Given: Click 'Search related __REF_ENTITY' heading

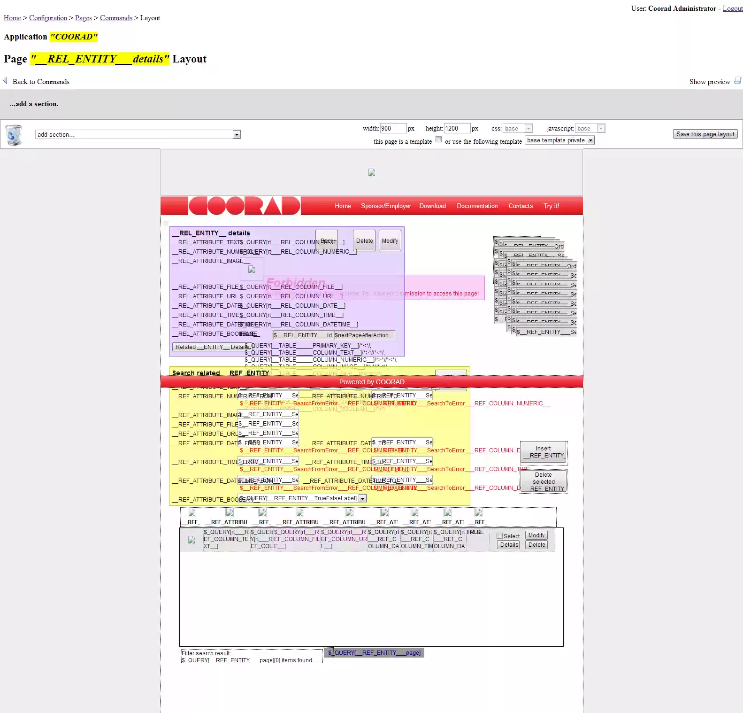Looking at the screenshot, I should click(221, 373).
